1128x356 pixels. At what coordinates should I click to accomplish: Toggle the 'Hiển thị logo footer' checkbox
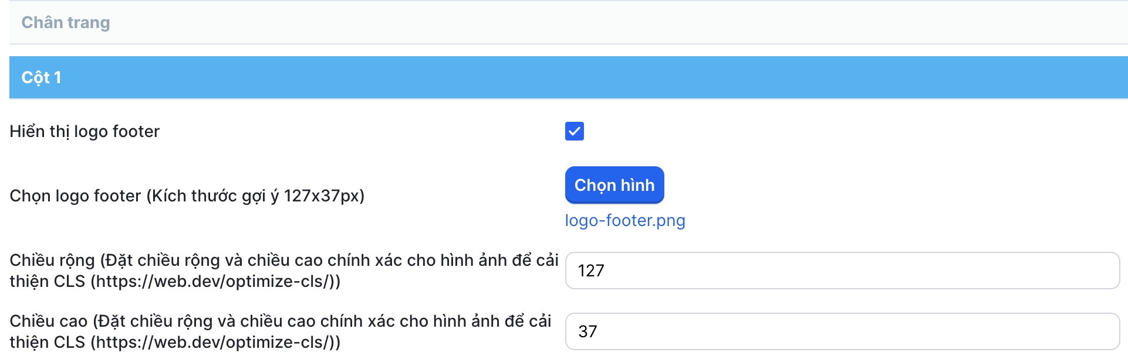point(574,131)
